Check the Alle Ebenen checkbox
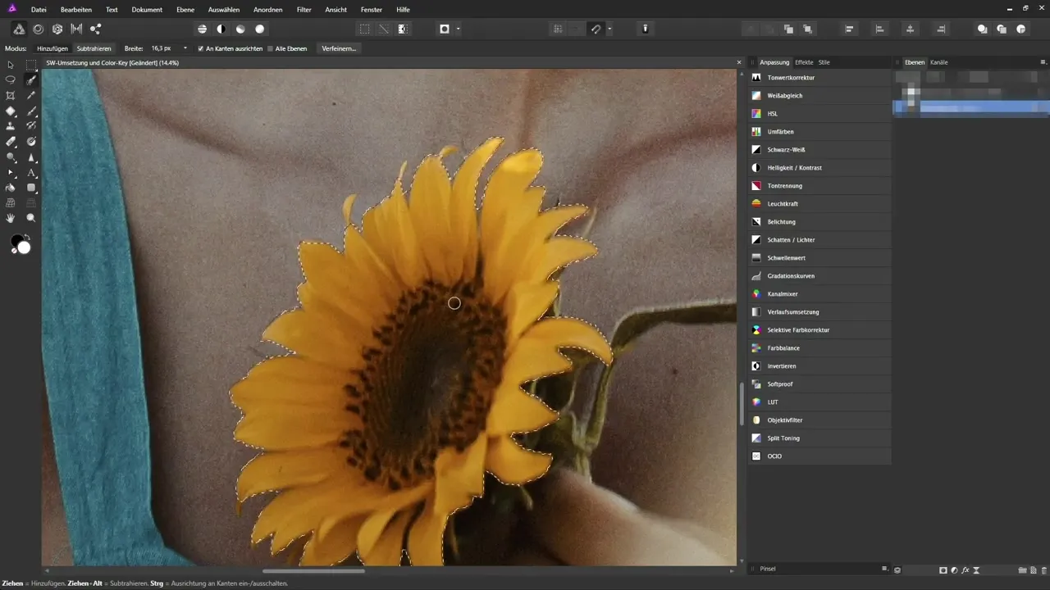The height and width of the screenshot is (590, 1050). pyautogui.click(x=271, y=48)
